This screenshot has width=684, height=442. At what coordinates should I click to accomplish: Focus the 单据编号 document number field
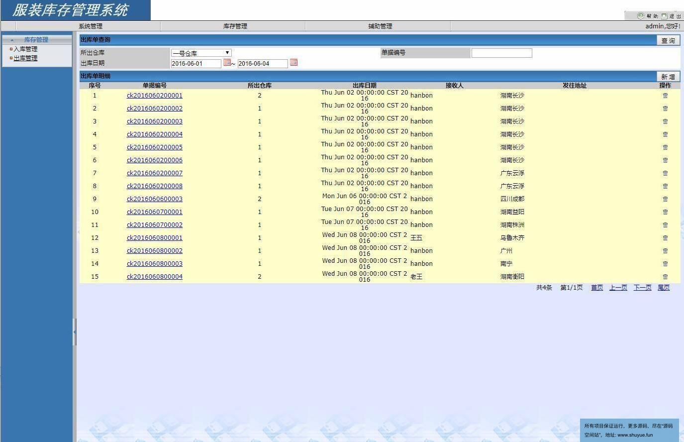click(501, 53)
